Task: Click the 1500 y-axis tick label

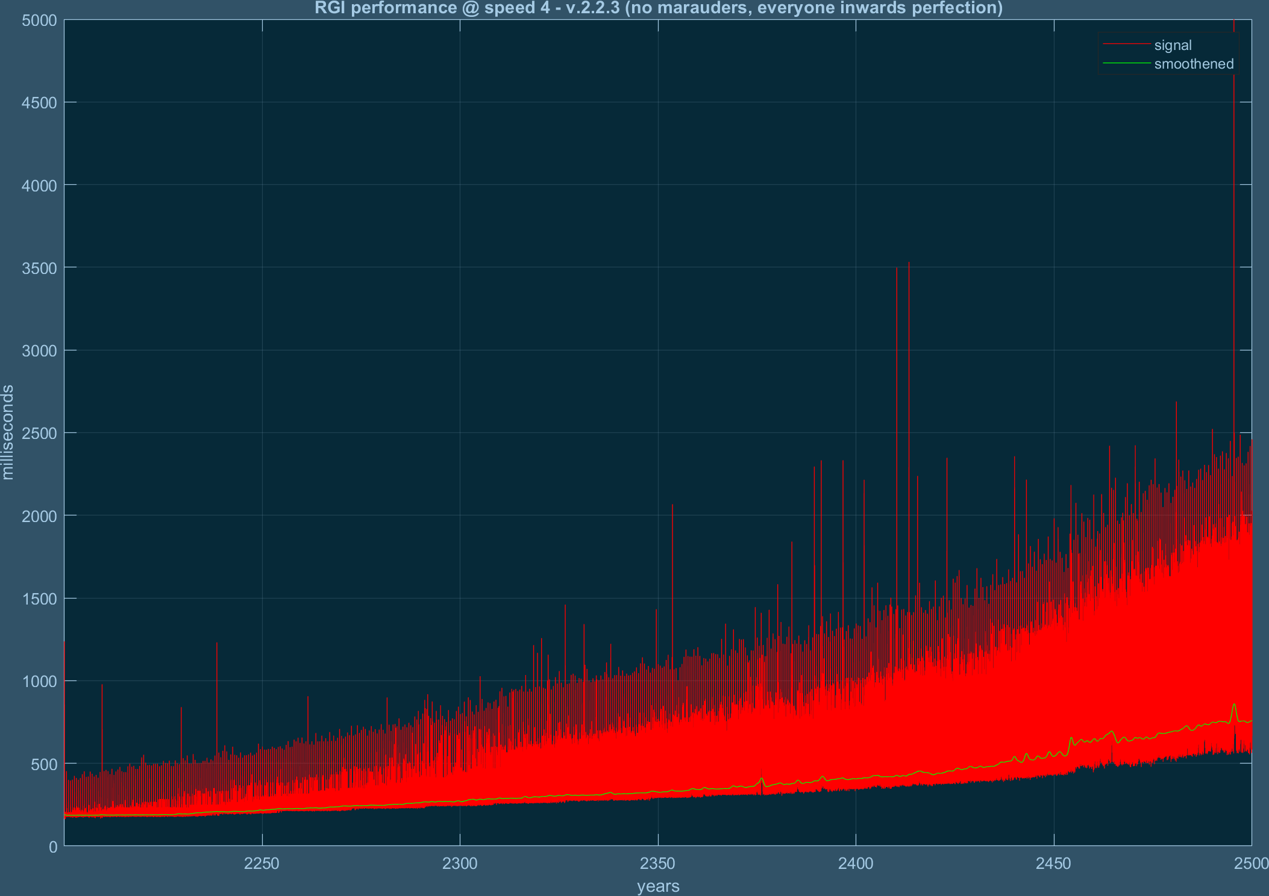Action: pyautogui.click(x=39, y=599)
